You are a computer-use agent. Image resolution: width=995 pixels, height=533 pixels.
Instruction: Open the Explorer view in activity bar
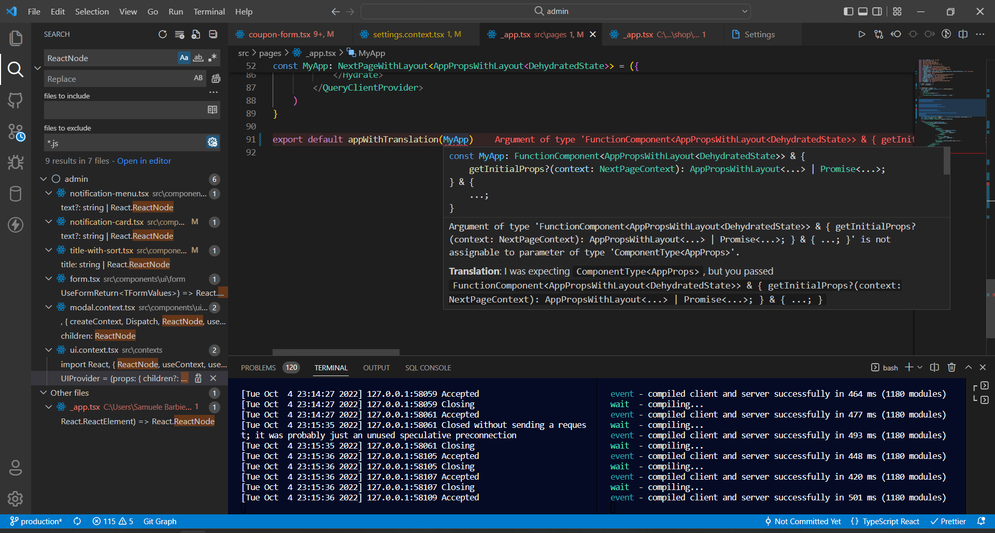[x=16, y=38]
